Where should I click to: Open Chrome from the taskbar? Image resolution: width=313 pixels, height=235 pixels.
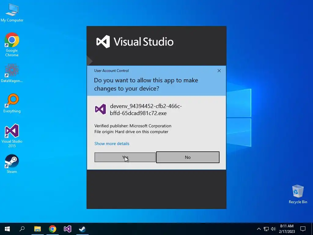[53, 229]
